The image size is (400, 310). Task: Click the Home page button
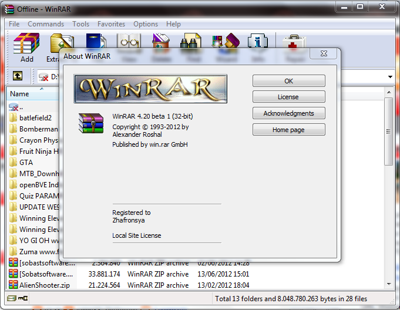[x=289, y=130]
